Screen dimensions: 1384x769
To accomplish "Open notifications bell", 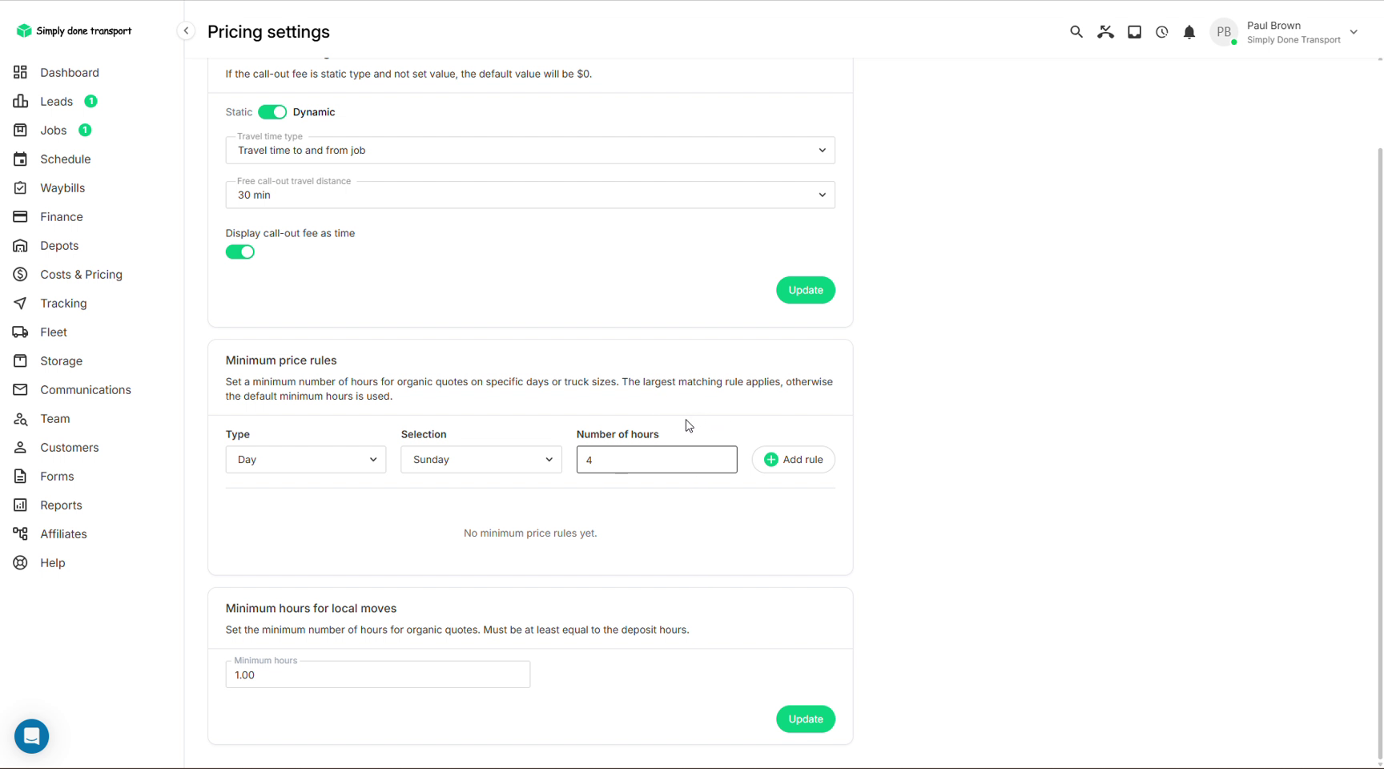I will point(1189,32).
